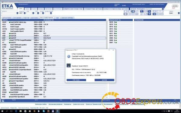Switch to the ACC tab

[x=27, y=9]
